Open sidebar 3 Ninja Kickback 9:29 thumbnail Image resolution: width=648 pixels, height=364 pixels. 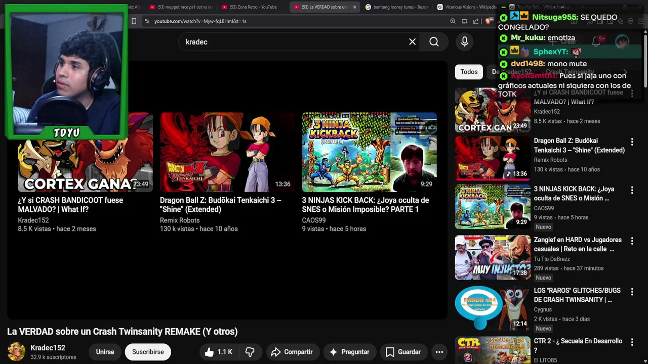[x=493, y=207]
